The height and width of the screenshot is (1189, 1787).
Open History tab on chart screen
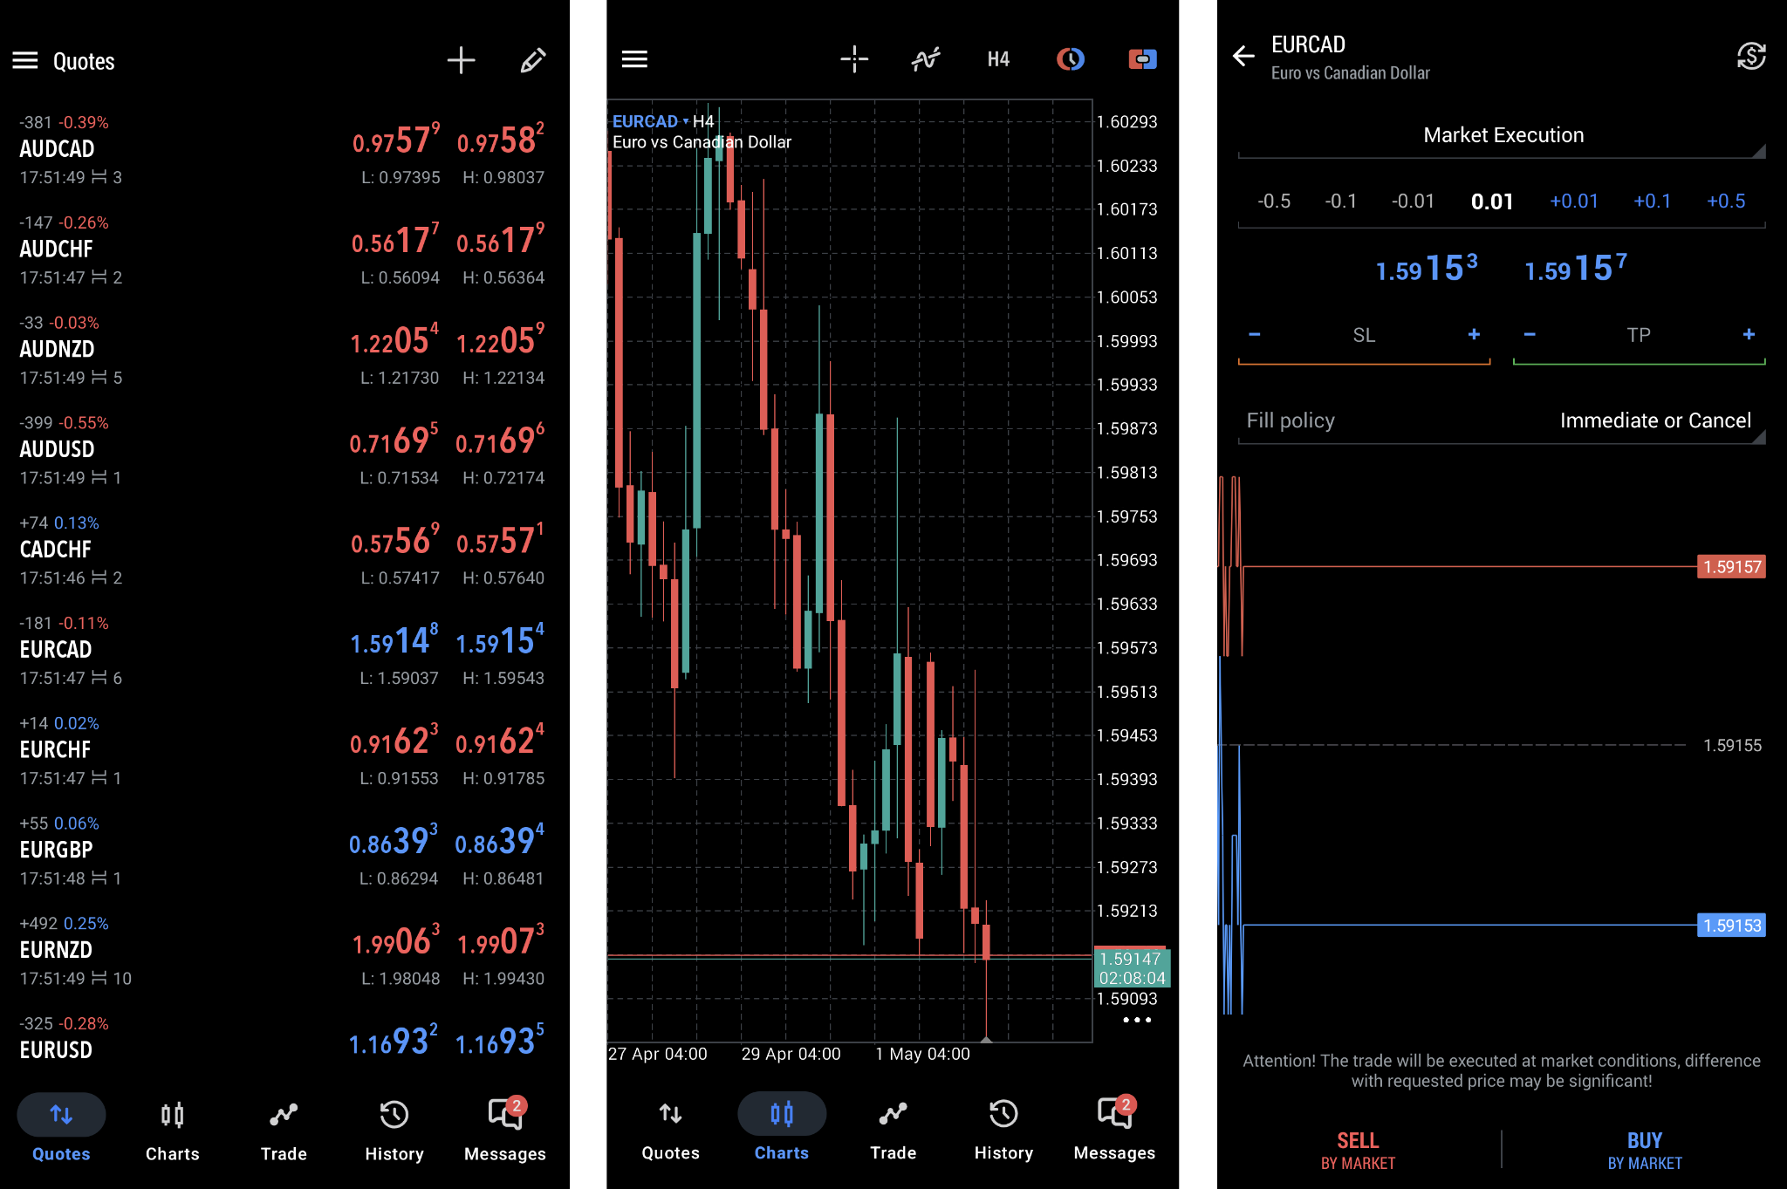pyautogui.click(x=1003, y=1130)
